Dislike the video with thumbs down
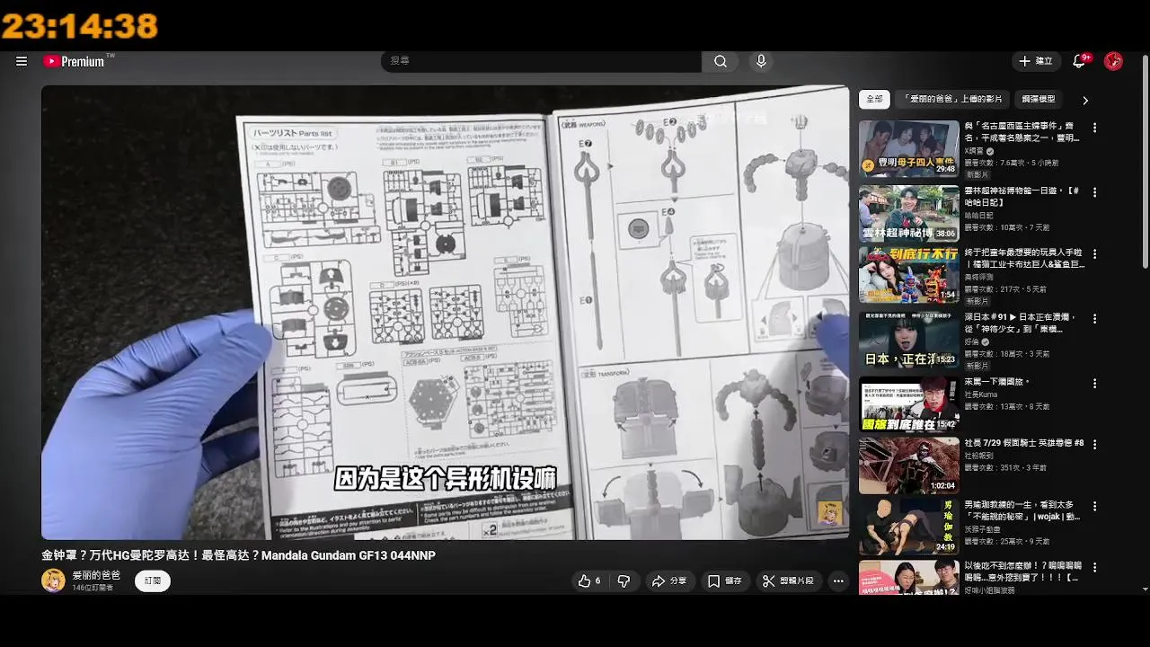This screenshot has width=1150, height=647. pyautogui.click(x=624, y=581)
